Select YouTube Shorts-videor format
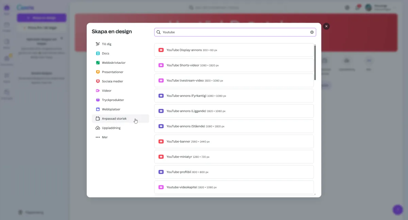Viewport: 408px width, 220px height. [234, 65]
